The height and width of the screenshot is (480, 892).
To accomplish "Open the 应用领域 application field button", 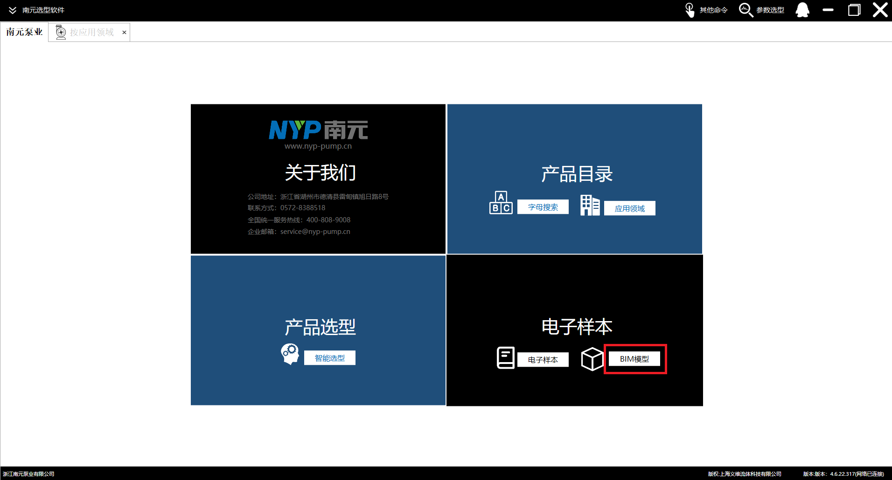I will coord(629,208).
